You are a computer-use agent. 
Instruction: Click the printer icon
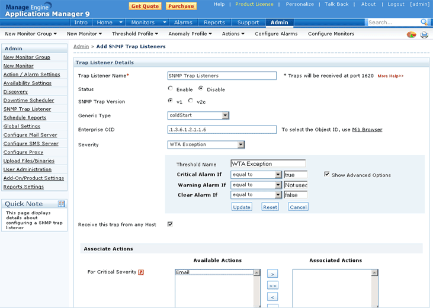(424, 34)
